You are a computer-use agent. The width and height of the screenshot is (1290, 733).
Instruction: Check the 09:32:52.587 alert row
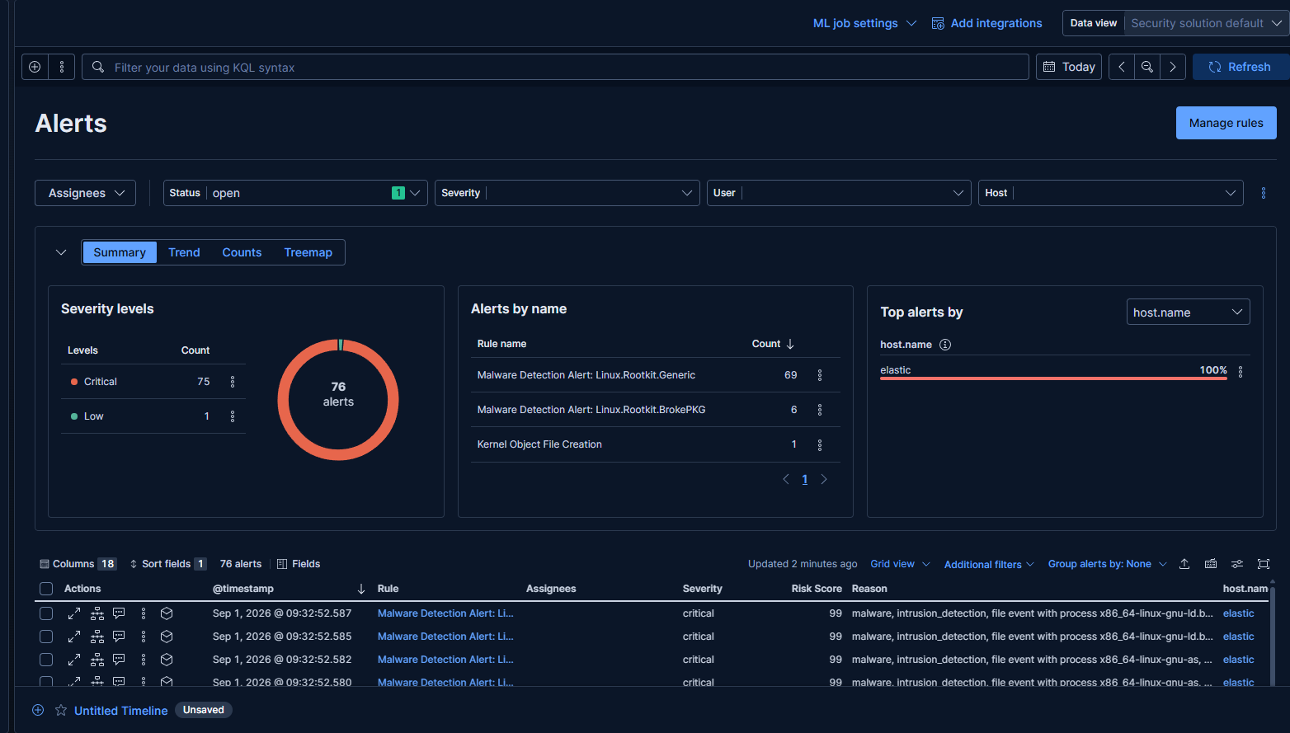tap(46, 613)
